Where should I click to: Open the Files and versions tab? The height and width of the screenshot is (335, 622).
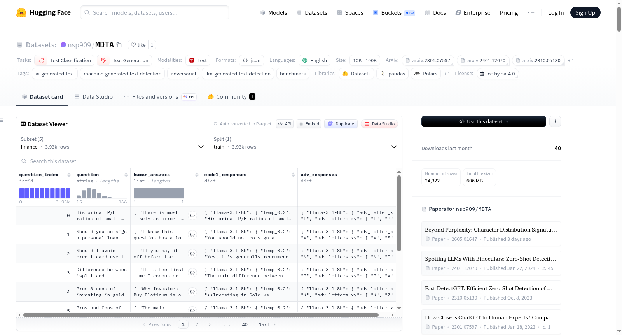pos(160,97)
